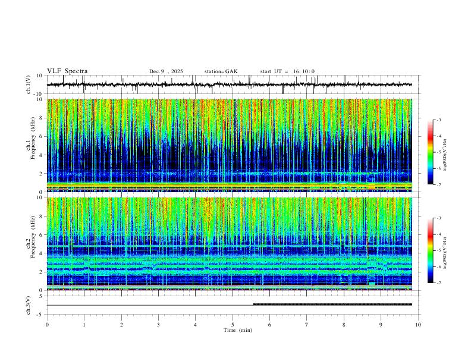This screenshot has width=471, height=364.
Task: Click the "VLF Spectra" plot title
Action: (67, 71)
